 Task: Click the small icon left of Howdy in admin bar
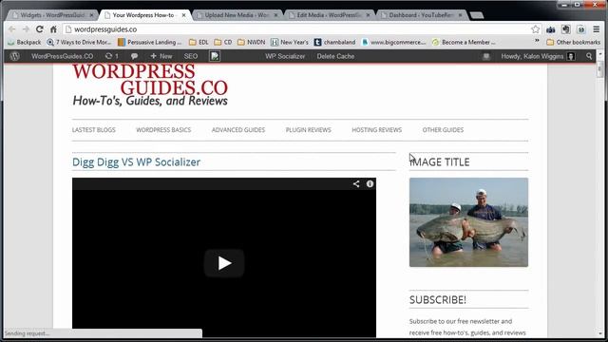tap(485, 57)
